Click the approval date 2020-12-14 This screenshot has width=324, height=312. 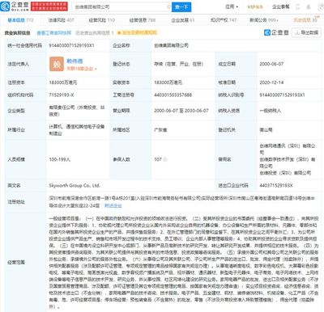tap(271, 82)
